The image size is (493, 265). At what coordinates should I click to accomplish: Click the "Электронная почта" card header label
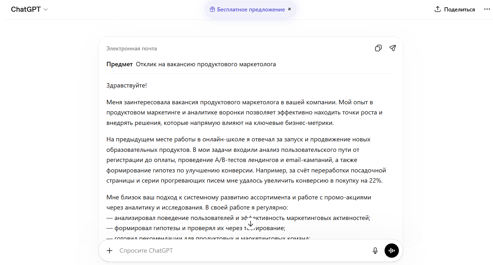pos(132,48)
